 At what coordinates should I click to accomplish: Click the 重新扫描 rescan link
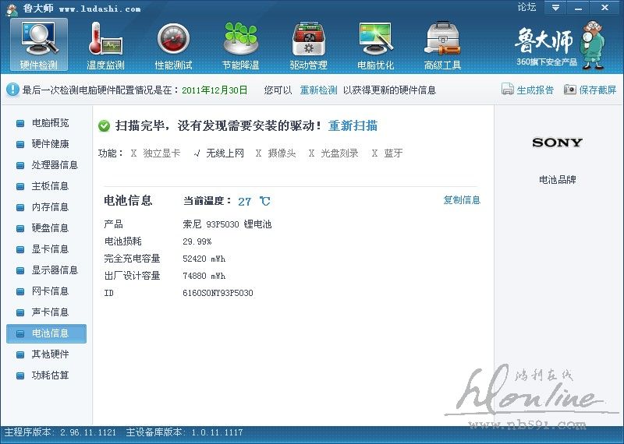(x=353, y=126)
